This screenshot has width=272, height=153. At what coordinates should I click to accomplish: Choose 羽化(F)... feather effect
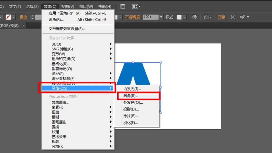pos(136,123)
